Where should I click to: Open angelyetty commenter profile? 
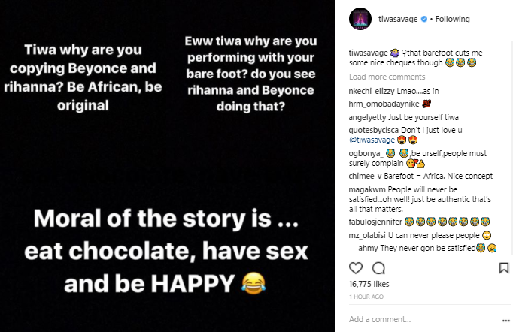coord(370,118)
